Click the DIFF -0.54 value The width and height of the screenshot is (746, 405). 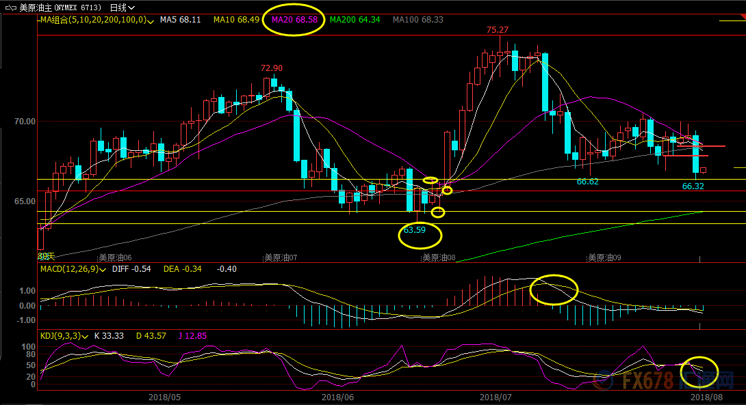coord(131,269)
